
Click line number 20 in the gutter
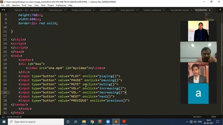5,68
